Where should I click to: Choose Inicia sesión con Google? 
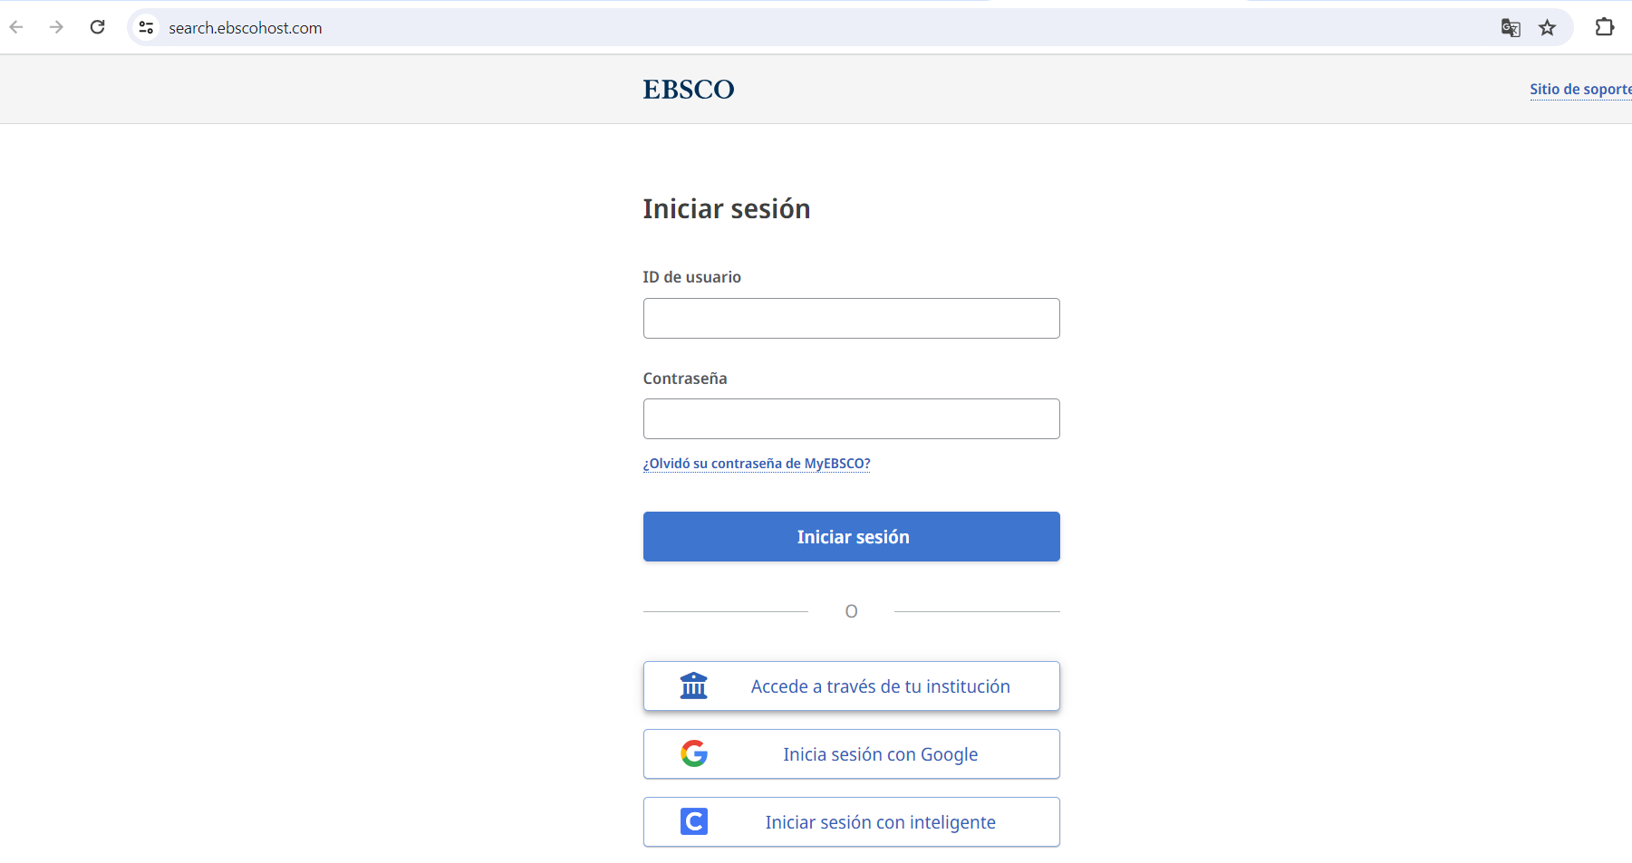(x=852, y=753)
